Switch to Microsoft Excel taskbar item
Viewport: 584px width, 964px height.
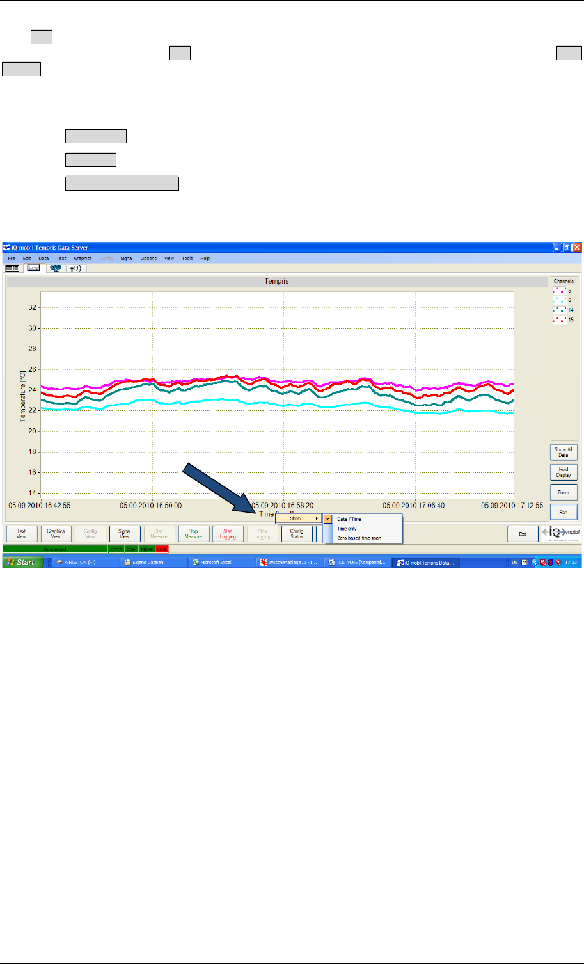point(222,562)
